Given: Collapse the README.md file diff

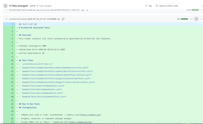Looking at the screenshot, I should (6, 19).
